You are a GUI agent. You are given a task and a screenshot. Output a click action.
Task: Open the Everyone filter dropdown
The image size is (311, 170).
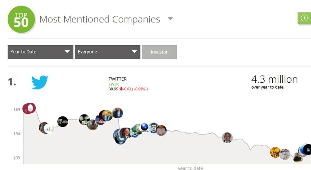107,52
